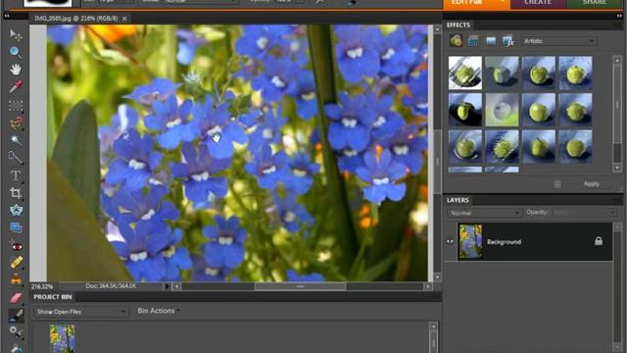This screenshot has height=353, width=627.
Task: Select the first thumbnail in second effects row
Action: [465, 110]
